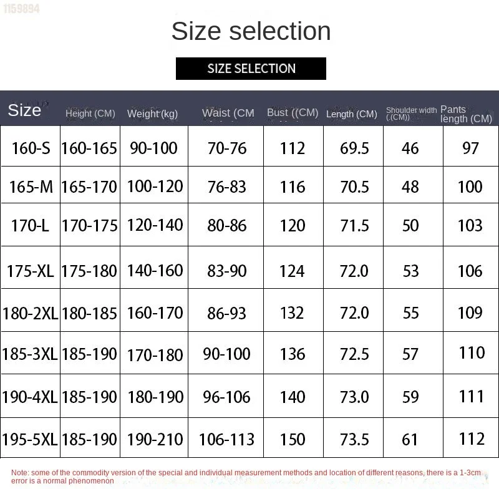
Task: Click the Weight (kg) column header
Action: [x=152, y=114]
